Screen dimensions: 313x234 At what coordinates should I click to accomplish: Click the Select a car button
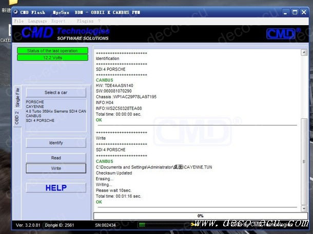click(x=56, y=93)
